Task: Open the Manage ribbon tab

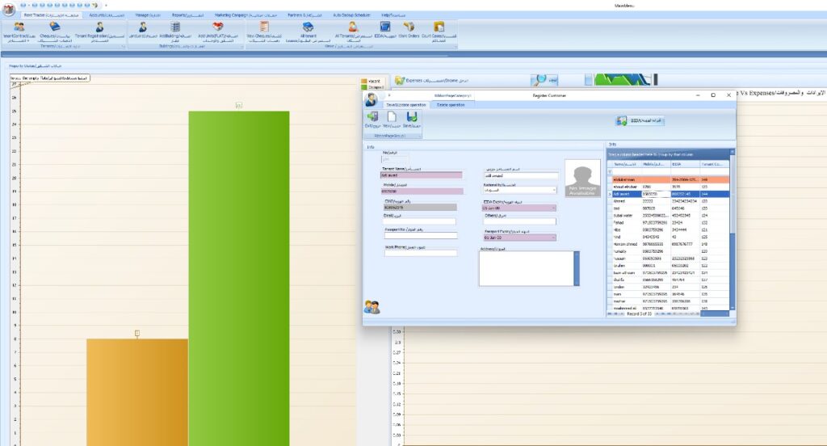Action: click(x=148, y=15)
